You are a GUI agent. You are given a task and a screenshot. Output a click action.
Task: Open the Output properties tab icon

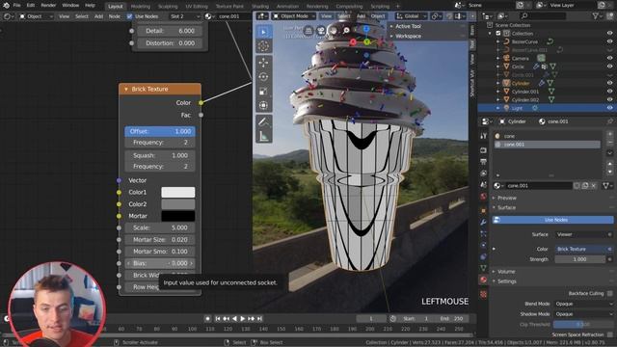(484, 162)
